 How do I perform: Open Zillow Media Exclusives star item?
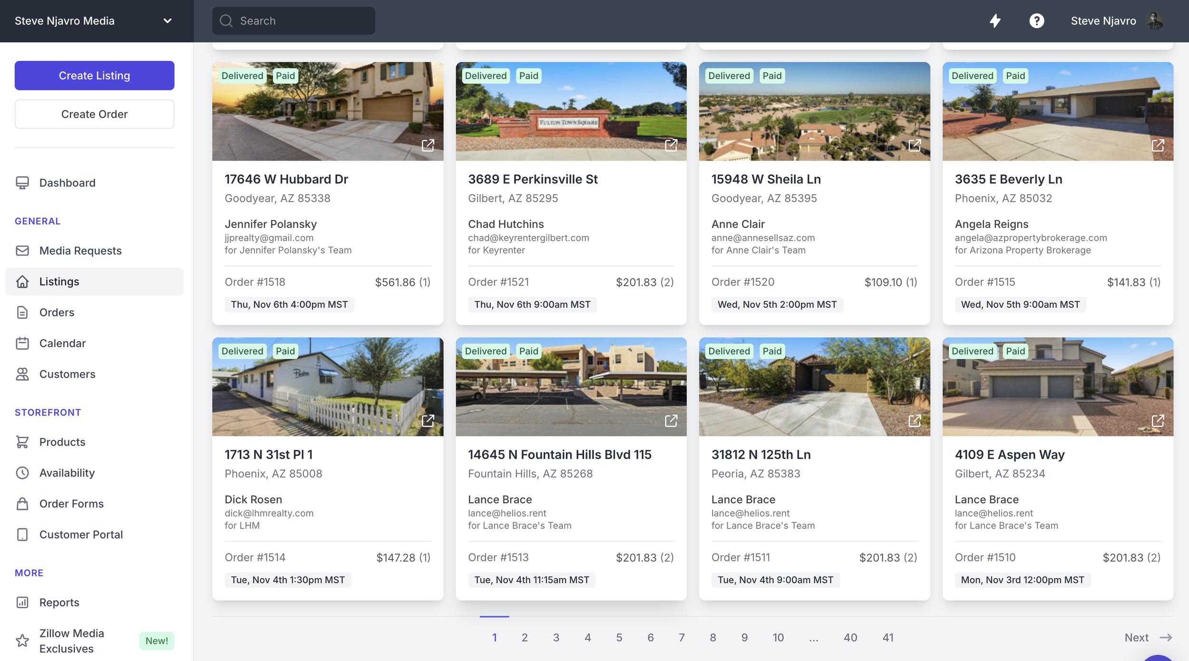71,641
